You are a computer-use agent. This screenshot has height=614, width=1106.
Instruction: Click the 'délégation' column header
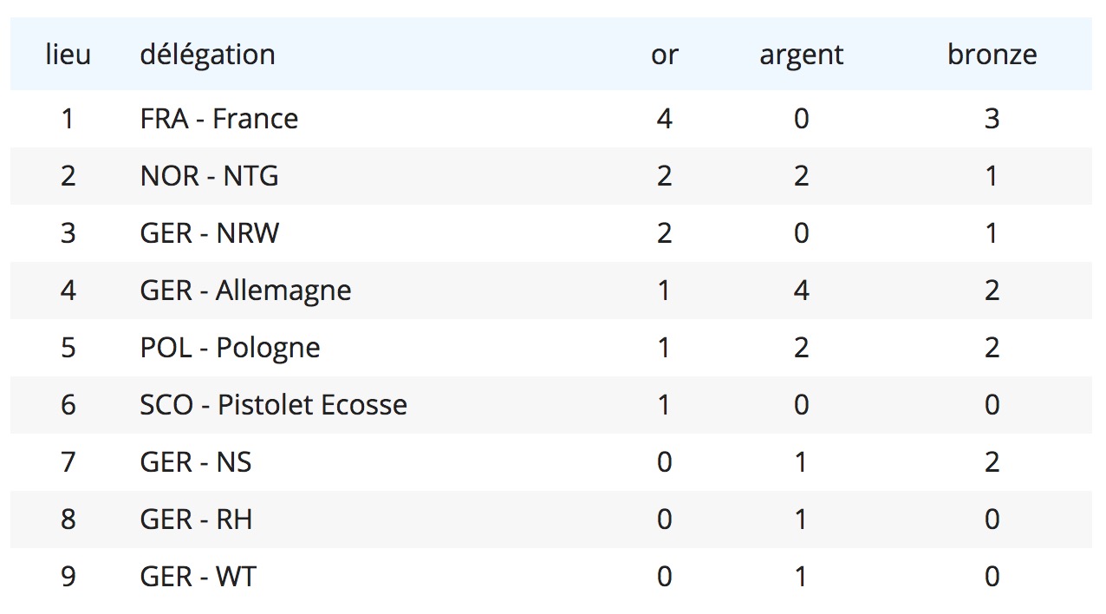pyautogui.click(x=207, y=55)
